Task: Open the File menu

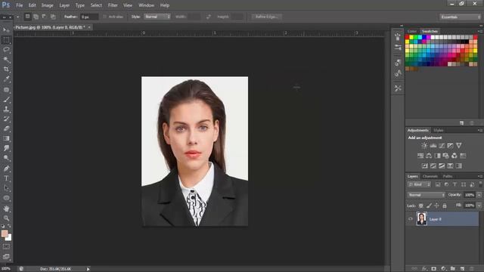Action: tap(20, 5)
